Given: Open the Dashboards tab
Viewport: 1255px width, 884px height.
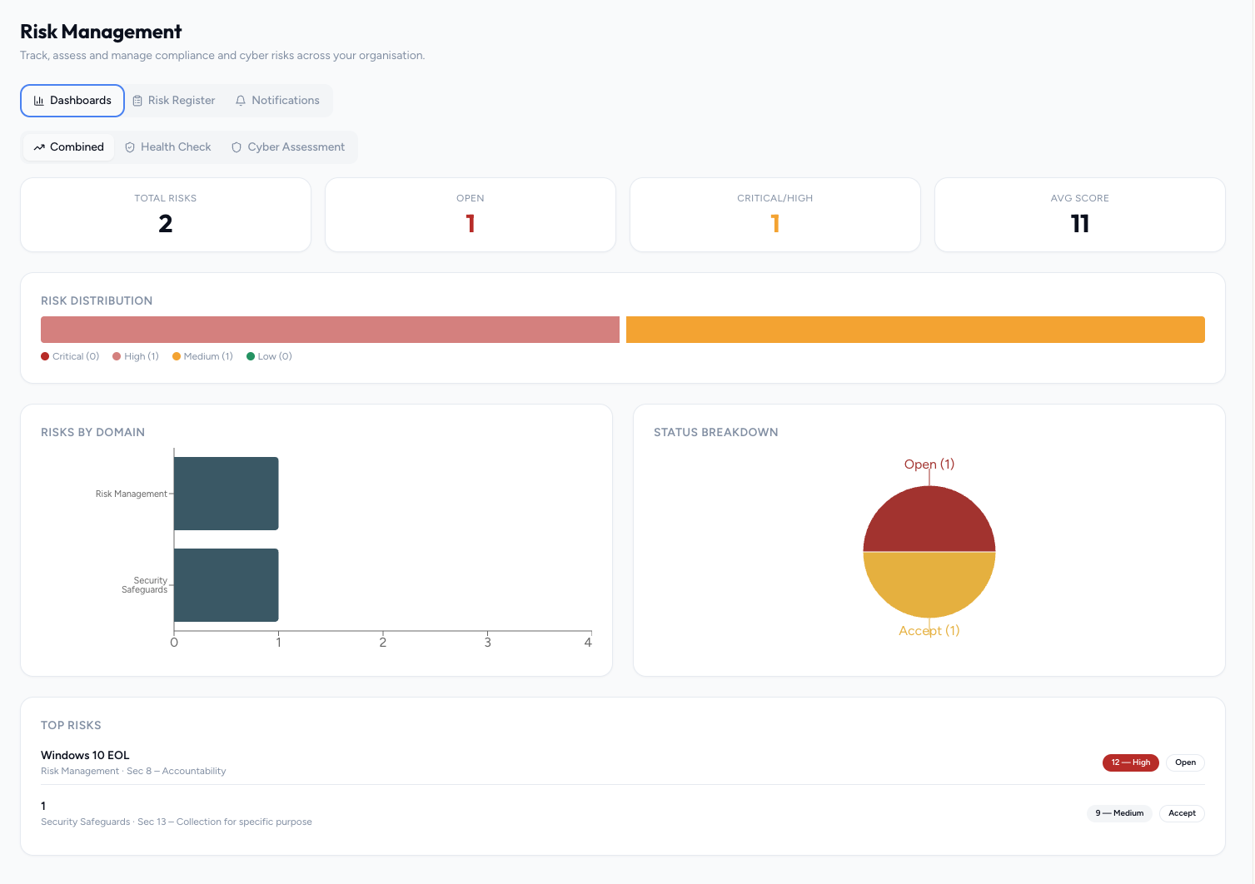Looking at the screenshot, I should pyautogui.click(x=72, y=101).
